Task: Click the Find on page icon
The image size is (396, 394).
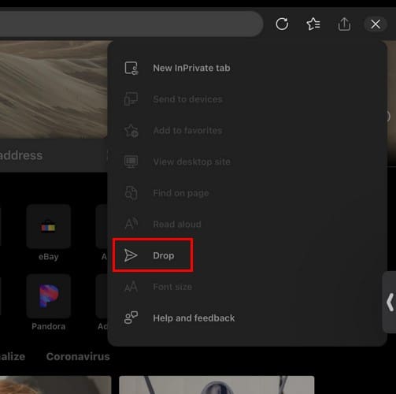Action: pyautogui.click(x=131, y=193)
